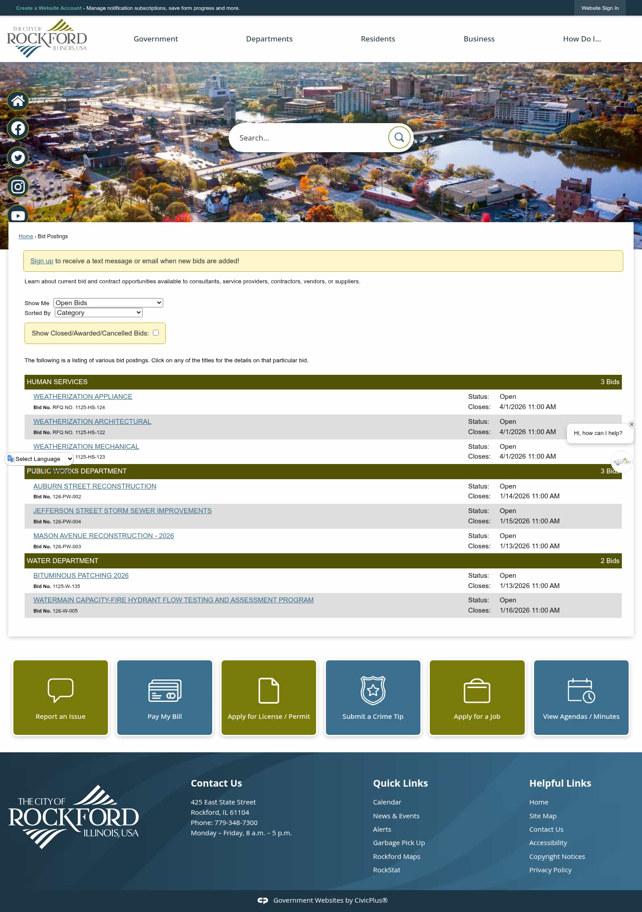The width and height of the screenshot is (642, 912).
Task: Click Website Sign In button
Action: click(600, 8)
